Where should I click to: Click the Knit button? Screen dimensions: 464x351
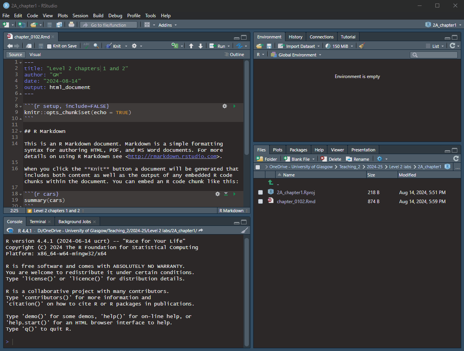(113, 46)
